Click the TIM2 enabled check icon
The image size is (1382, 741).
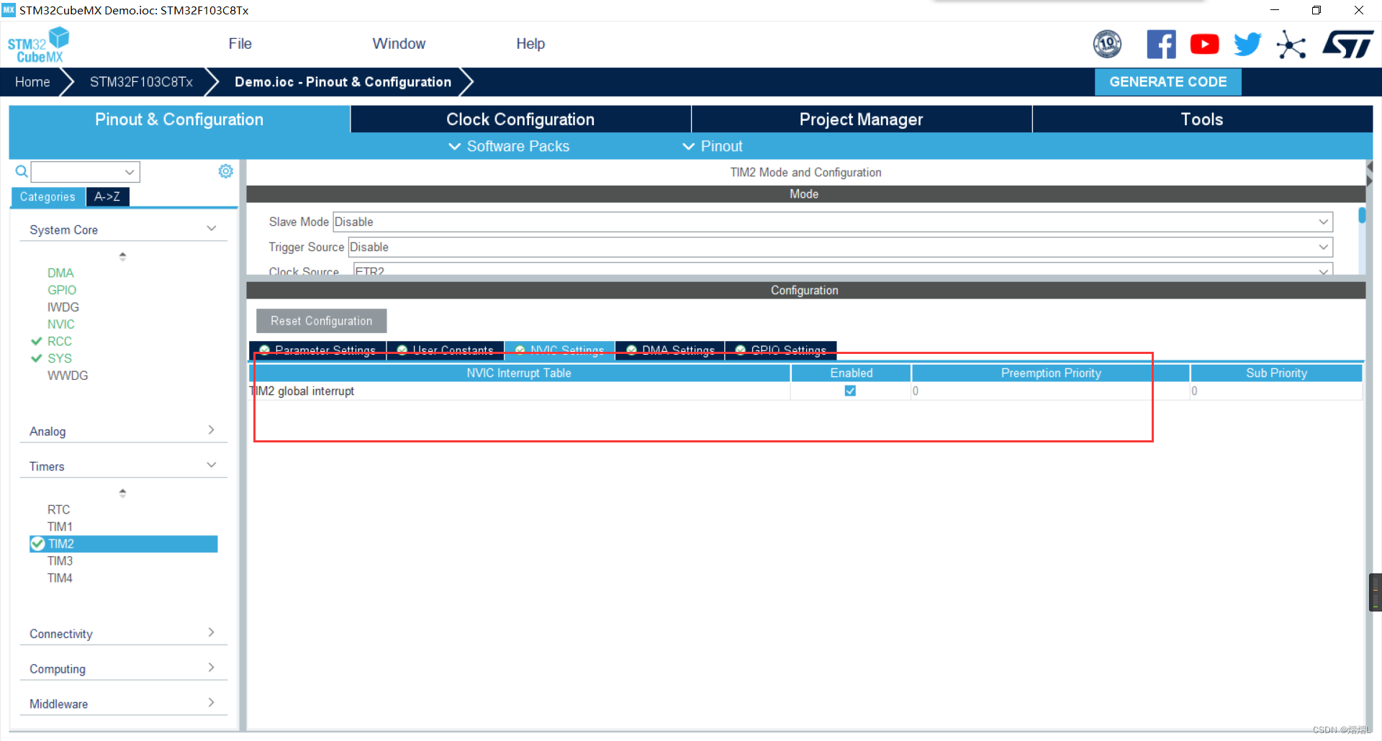38,544
